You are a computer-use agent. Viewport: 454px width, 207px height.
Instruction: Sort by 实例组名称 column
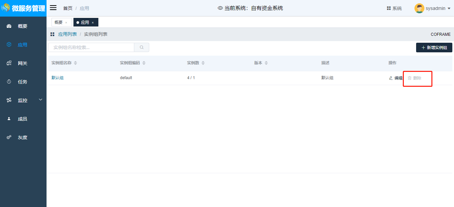point(75,63)
